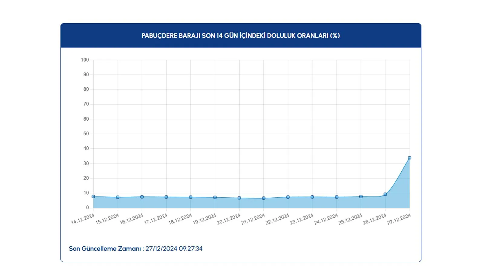The width and height of the screenshot is (484, 272).
Task: Click the 15.12.2024 data point marker
Action: 118,197
